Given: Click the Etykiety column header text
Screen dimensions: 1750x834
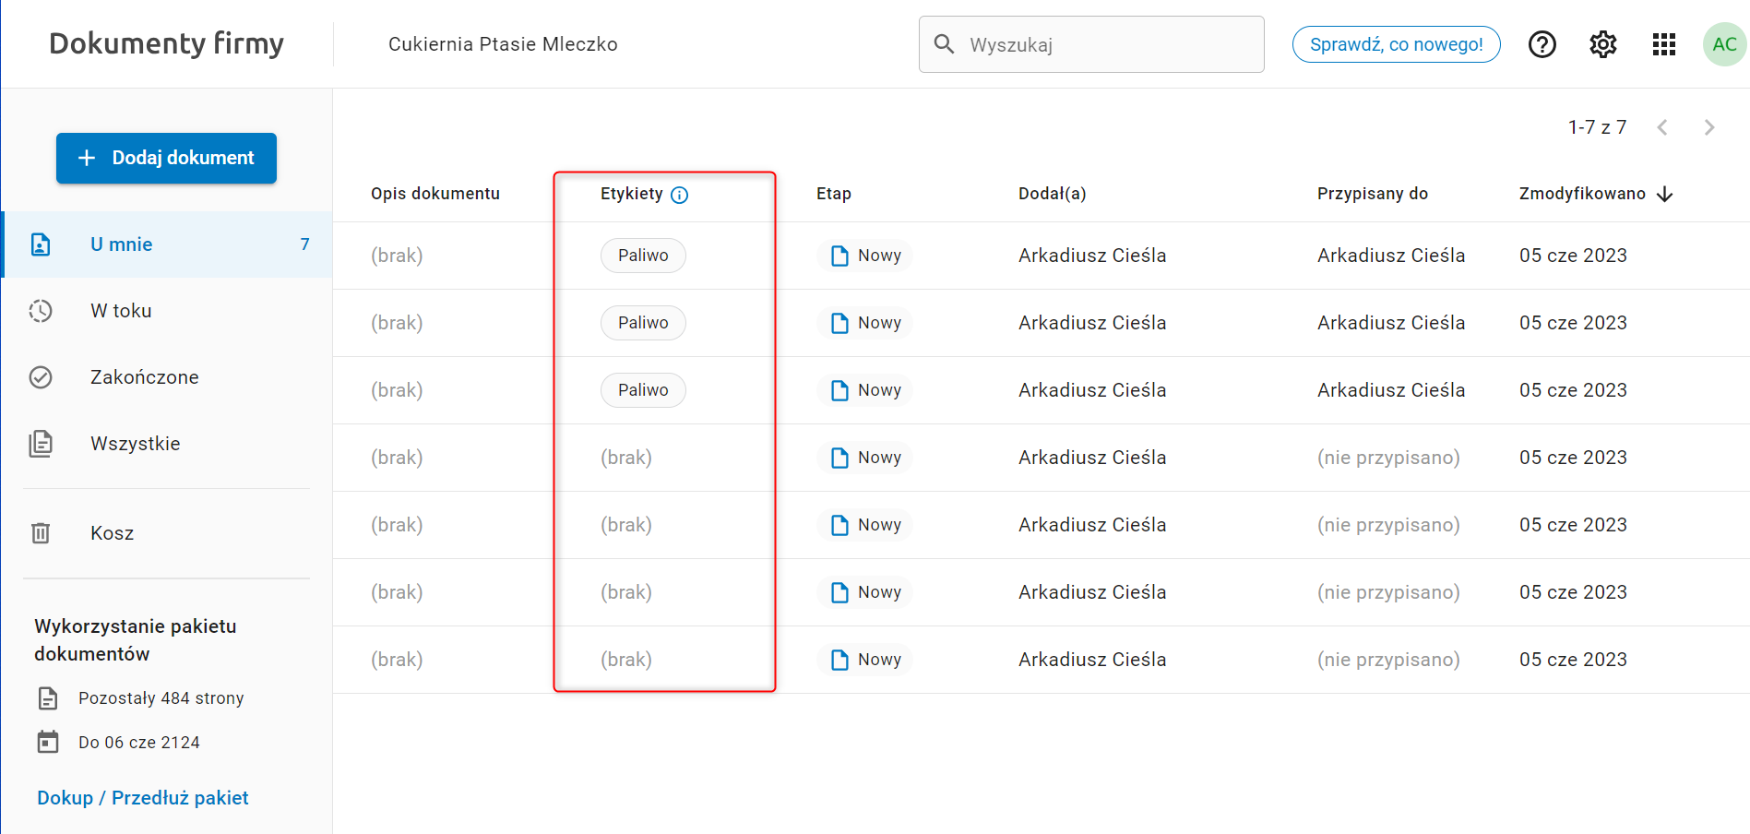Looking at the screenshot, I should click(x=632, y=194).
